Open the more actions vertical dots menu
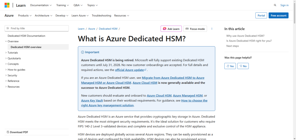The height and width of the screenshot is (140, 296). [x=212, y=29]
